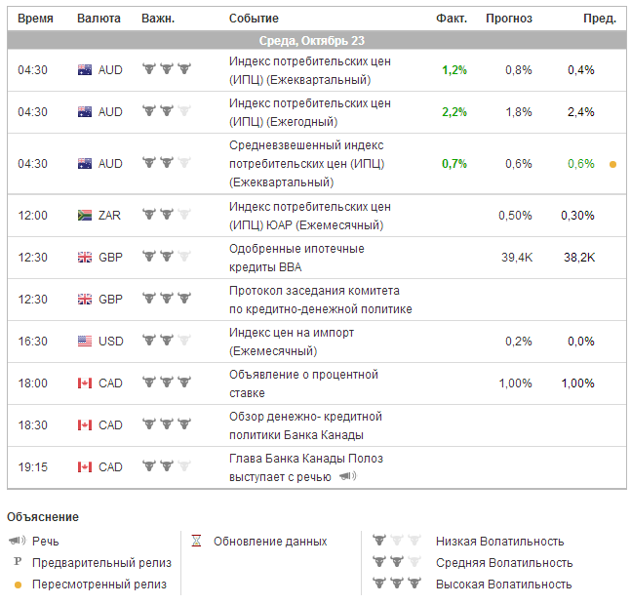Click the 'Прогноз' column header
631x605 pixels.
coord(509,19)
